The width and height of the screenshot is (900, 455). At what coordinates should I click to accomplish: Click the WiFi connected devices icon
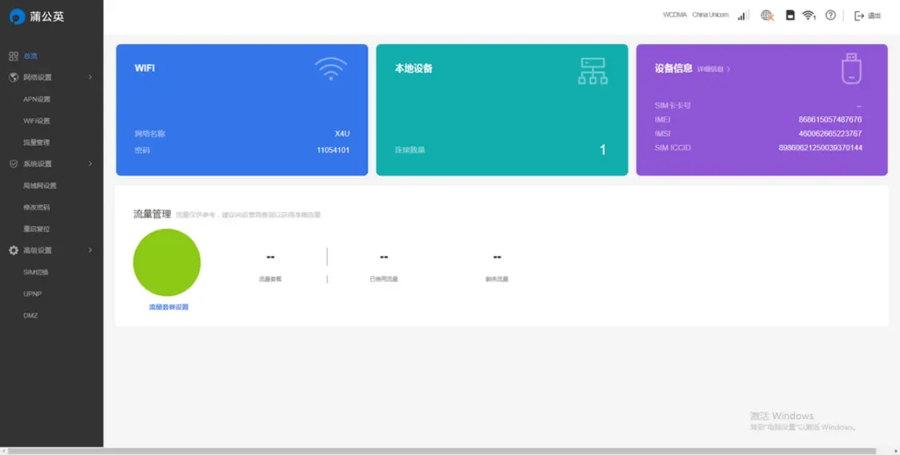point(809,15)
